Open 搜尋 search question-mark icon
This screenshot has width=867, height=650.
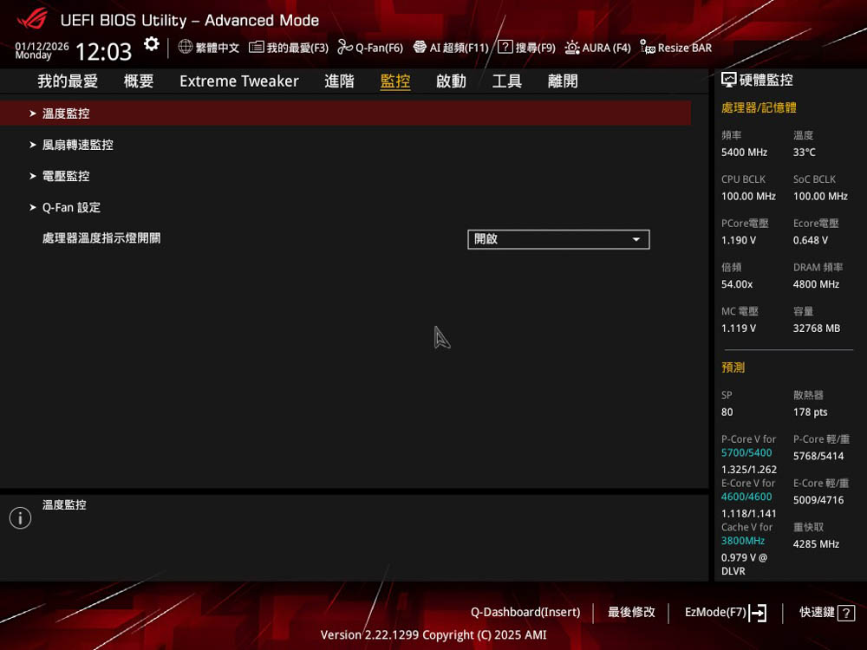[x=505, y=47]
